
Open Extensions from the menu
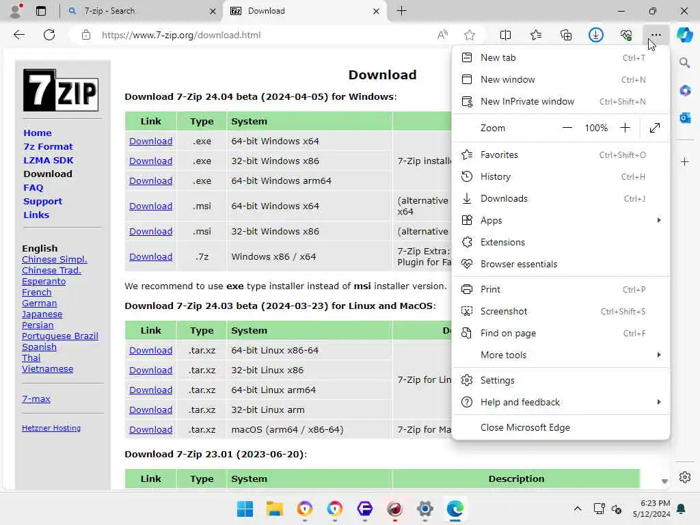[561, 242]
